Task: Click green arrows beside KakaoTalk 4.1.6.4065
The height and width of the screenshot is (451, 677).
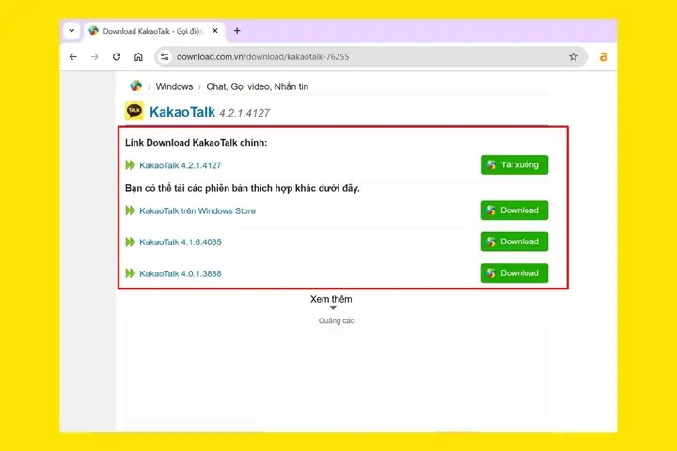Action: (x=130, y=241)
